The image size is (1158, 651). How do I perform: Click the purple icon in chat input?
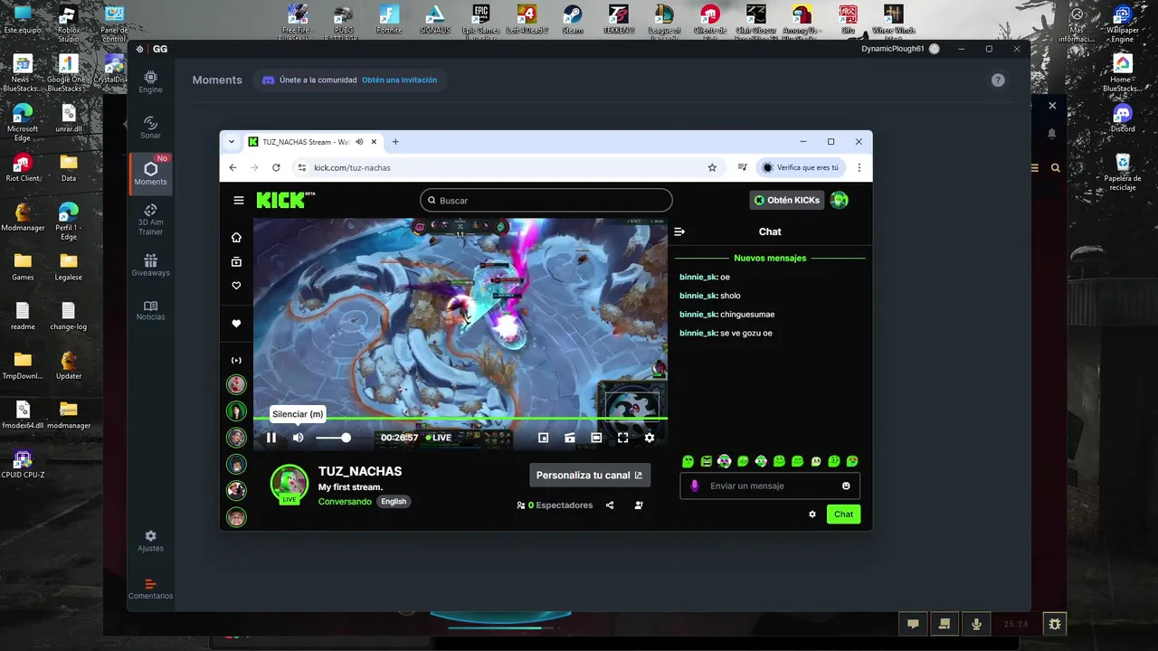[x=695, y=486]
